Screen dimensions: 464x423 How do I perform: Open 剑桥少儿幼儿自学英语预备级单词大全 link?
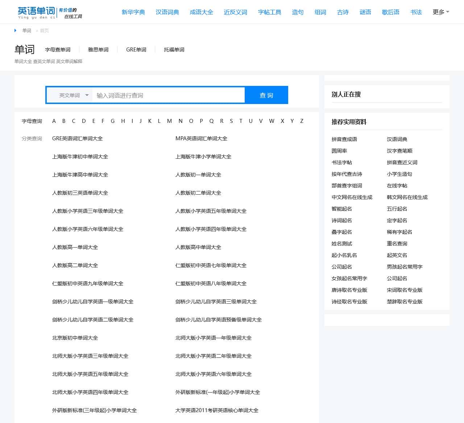pyautogui.click(x=219, y=320)
